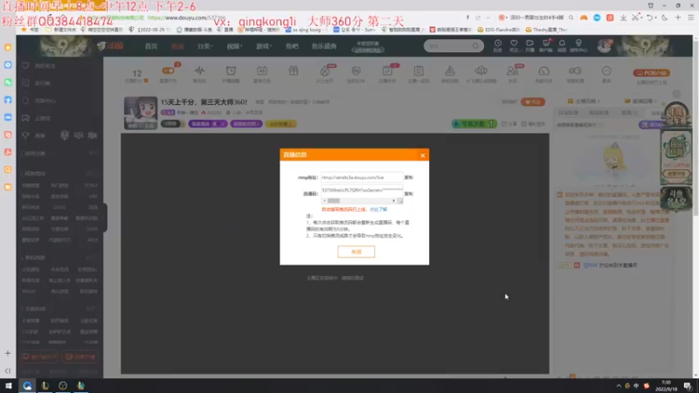The width and height of the screenshot is (699, 393).
Task: Expand the 视频 nav dropdown
Action: tap(234, 46)
